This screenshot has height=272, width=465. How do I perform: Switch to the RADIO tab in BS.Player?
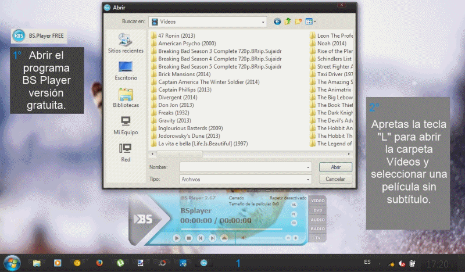click(x=317, y=228)
